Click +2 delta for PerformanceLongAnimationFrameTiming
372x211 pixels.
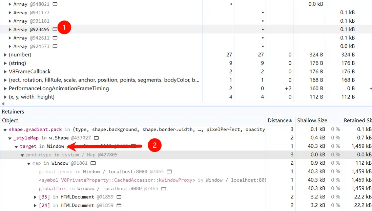288,89
